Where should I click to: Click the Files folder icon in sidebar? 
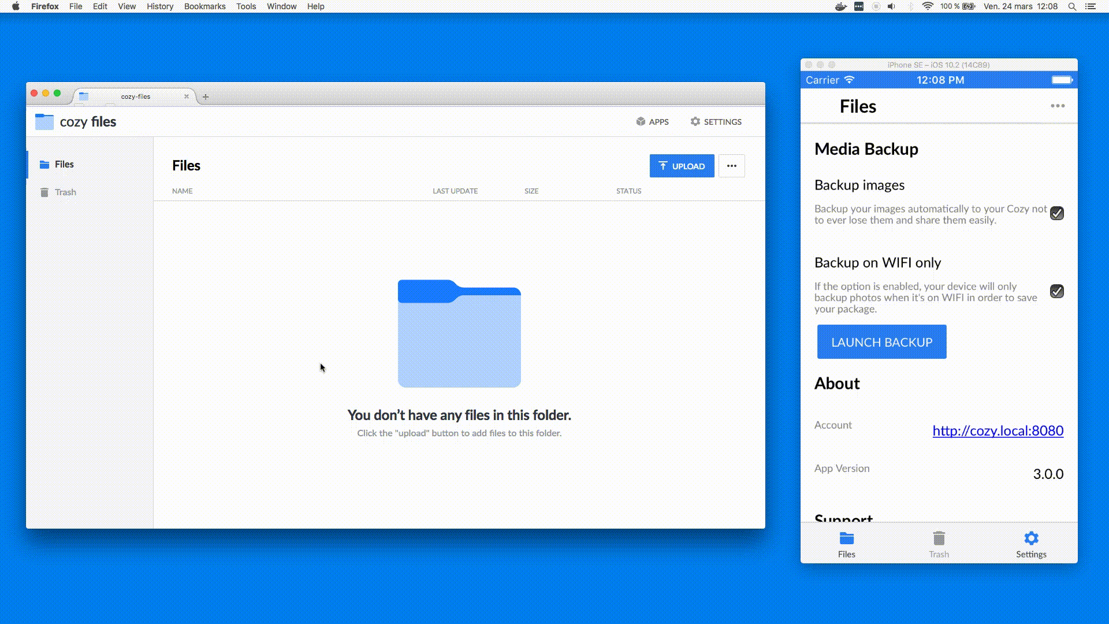coord(44,165)
